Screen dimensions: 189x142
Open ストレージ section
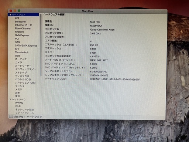click(21, 72)
